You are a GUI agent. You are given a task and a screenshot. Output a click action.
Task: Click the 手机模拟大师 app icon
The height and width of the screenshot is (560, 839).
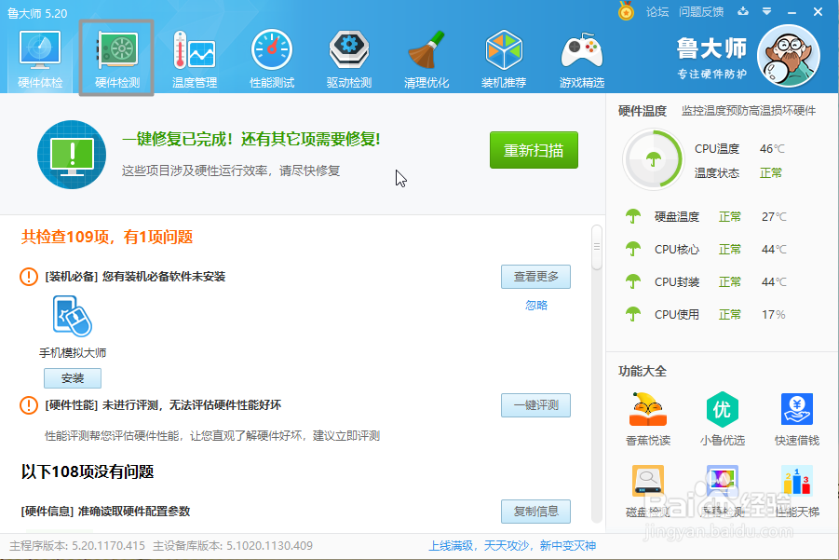pos(73,316)
